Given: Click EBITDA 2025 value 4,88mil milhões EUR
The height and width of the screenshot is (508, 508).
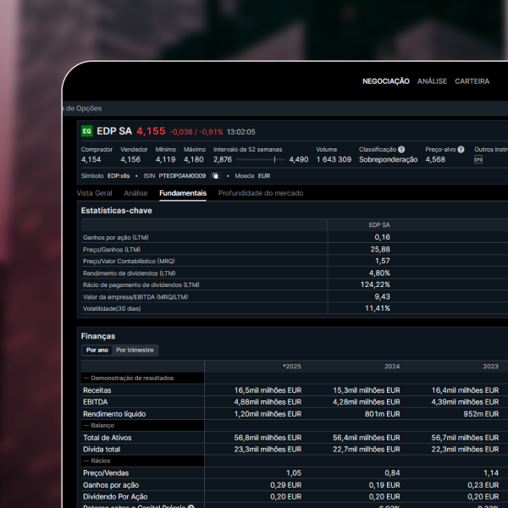Looking at the screenshot, I should coord(268,402).
